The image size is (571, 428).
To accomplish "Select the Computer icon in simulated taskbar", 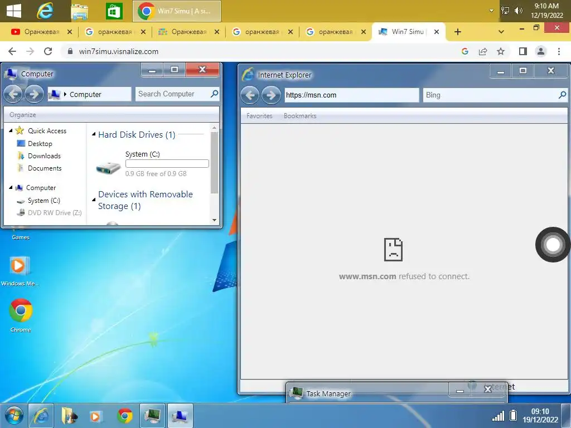I will pyautogui.click(x=180, y=415).
